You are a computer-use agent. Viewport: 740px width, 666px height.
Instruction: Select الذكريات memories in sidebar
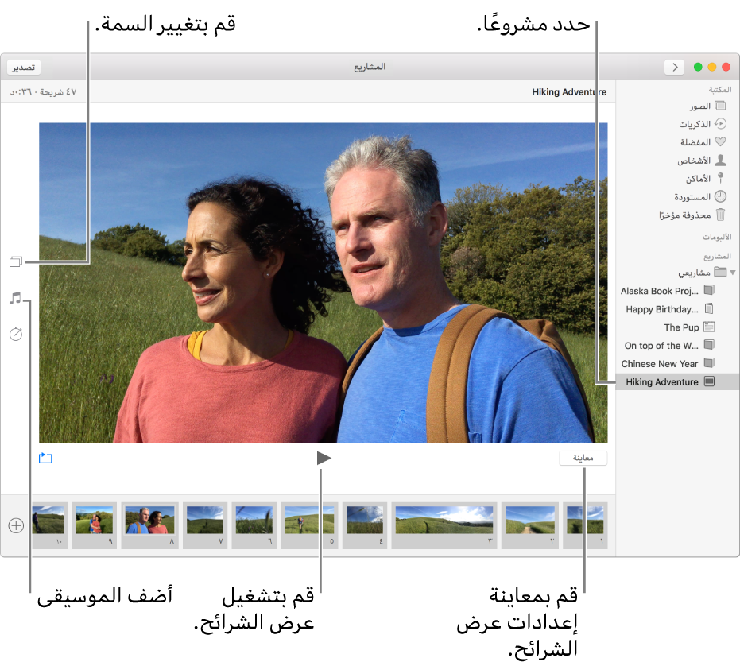[703, 124]
